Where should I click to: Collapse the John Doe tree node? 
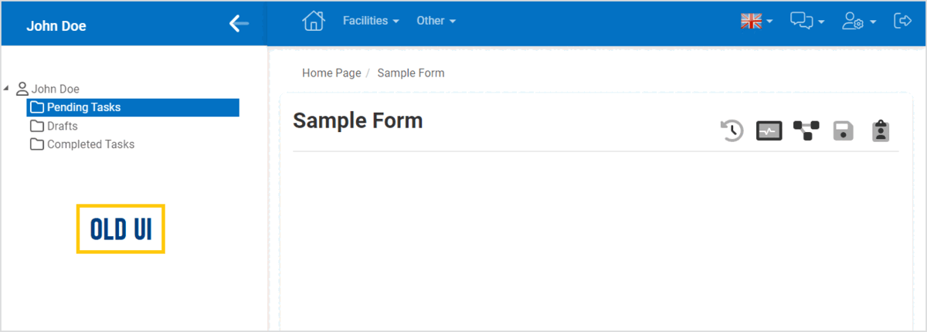tap(7, 88)
